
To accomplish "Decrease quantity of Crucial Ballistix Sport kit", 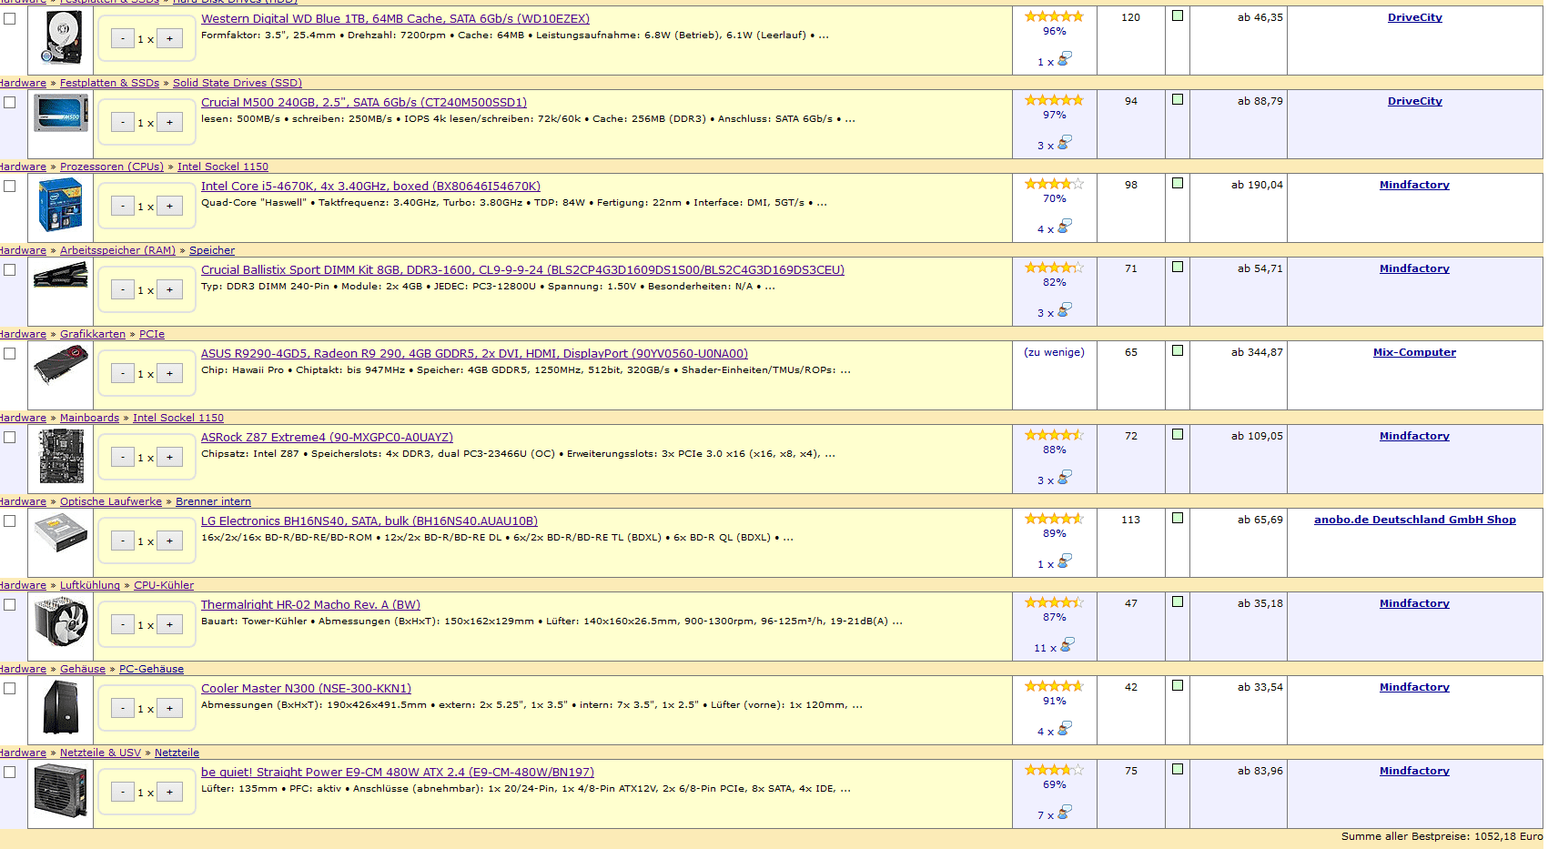I will [x=123, y=289].
